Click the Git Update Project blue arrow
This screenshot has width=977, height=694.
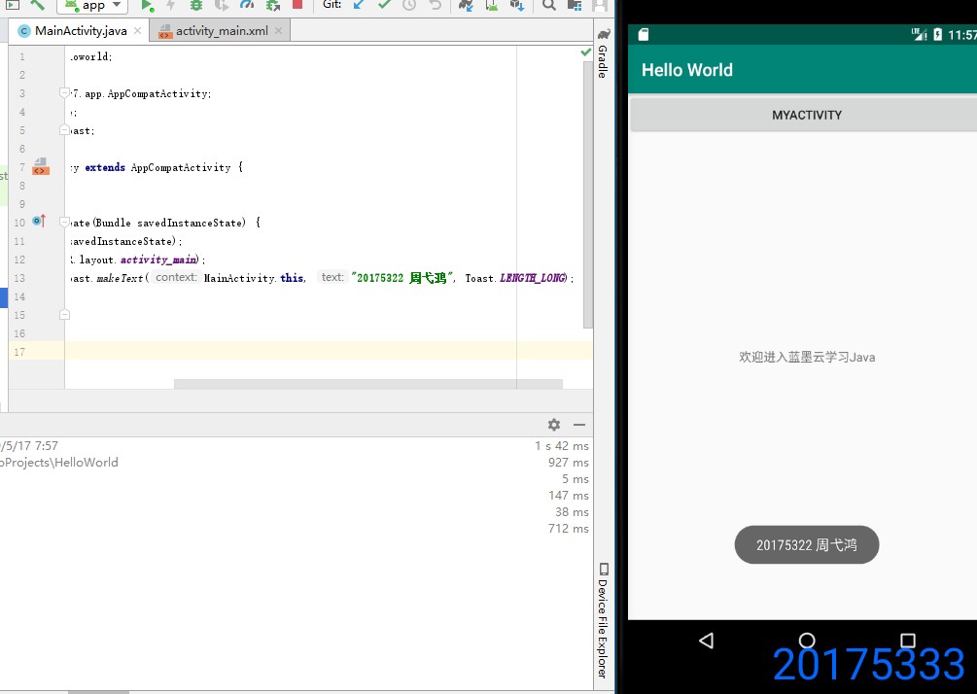[x=359, y=5]
